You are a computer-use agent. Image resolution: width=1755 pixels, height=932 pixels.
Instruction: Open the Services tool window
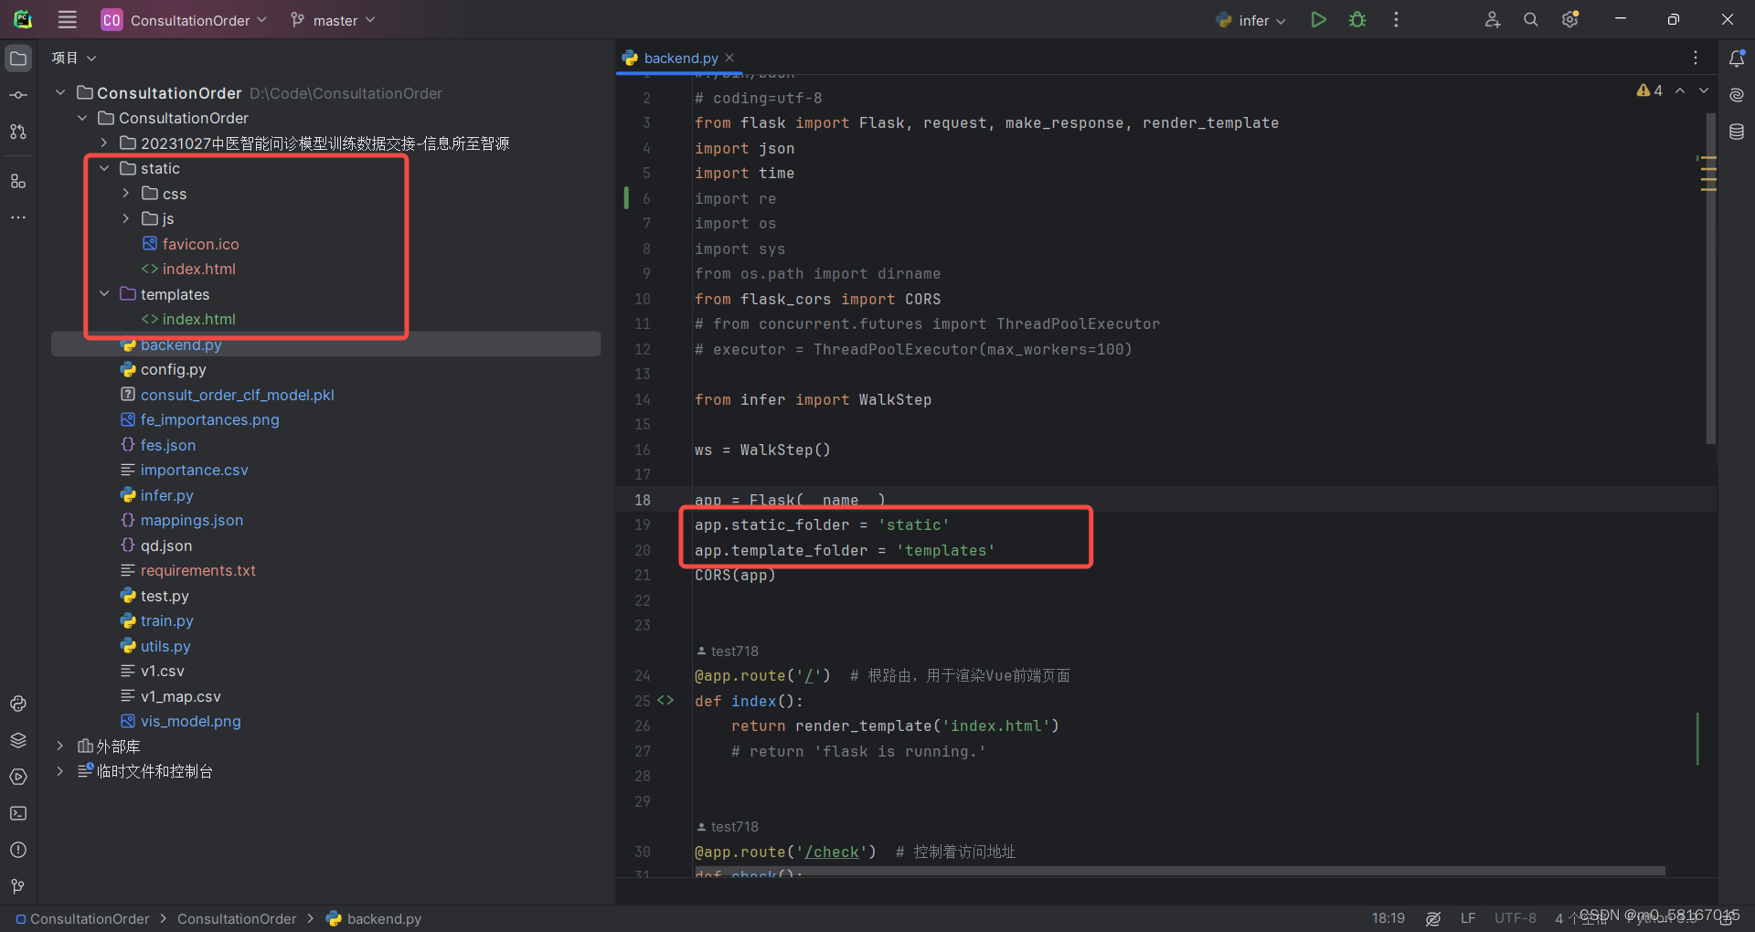point(18,777)
